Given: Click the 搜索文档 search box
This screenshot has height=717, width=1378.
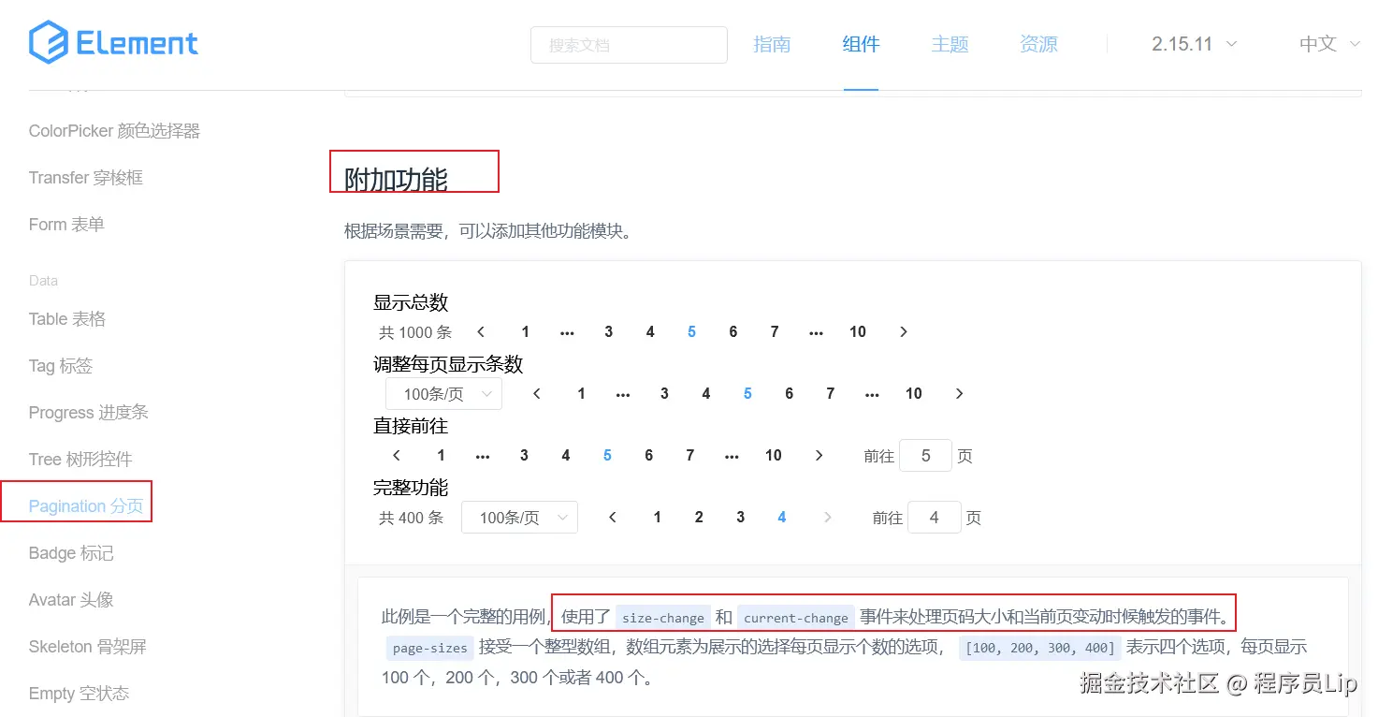Looking at the screenshot, I should coord(629,45).
